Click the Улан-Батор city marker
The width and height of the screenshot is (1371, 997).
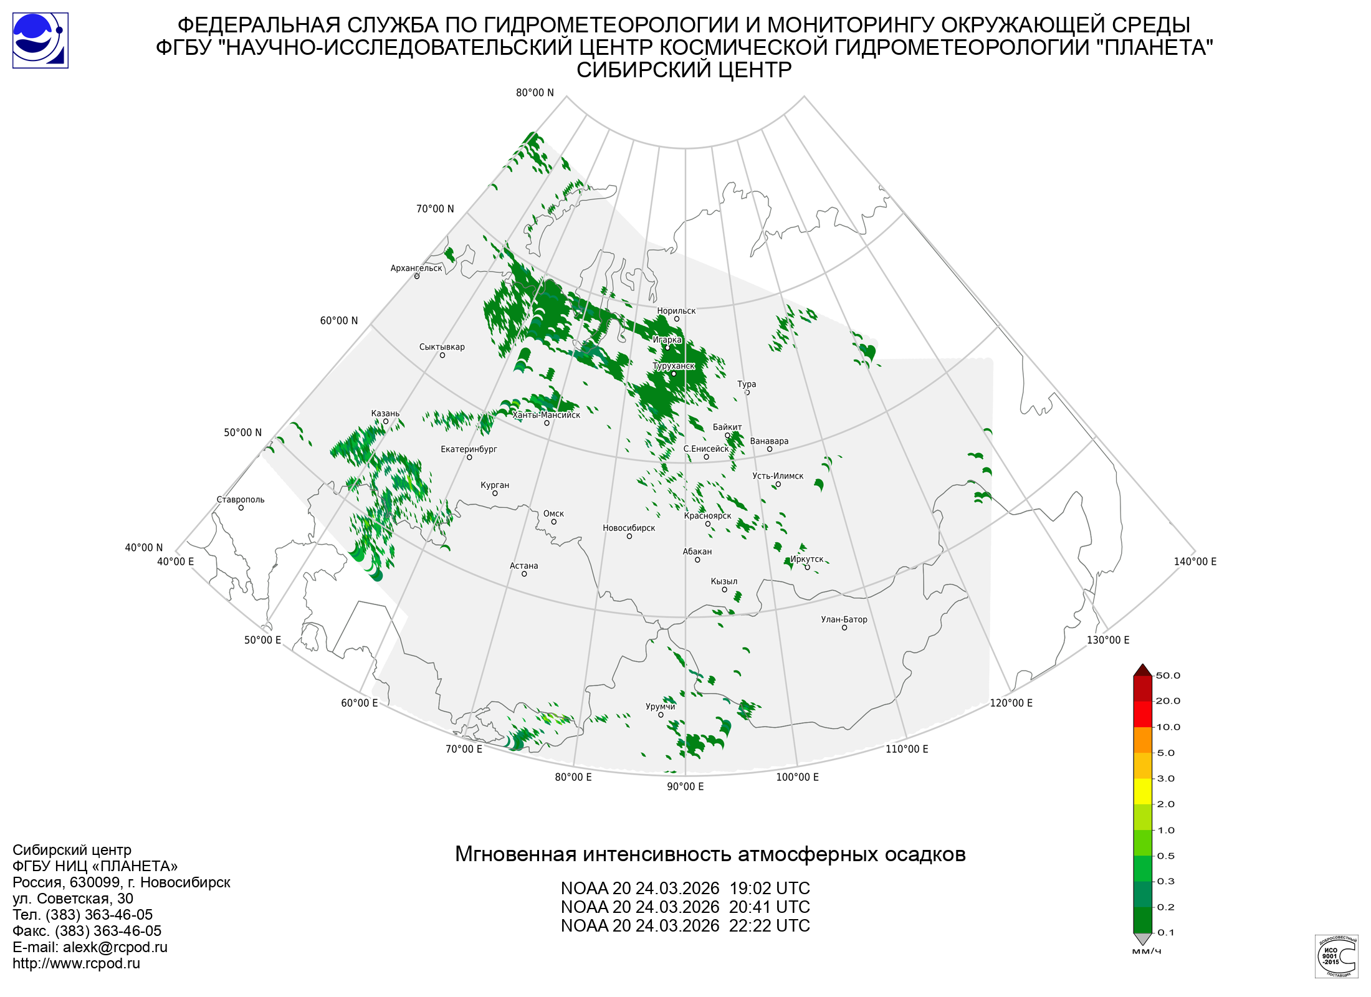pos(844,627)
